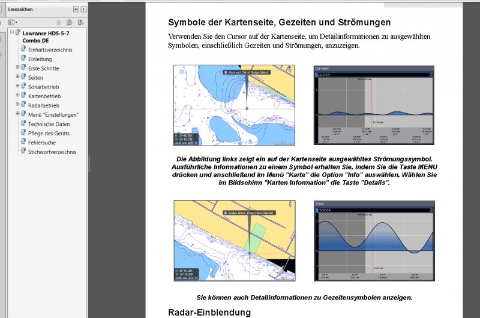Open the Stichwortverzeichnis bookmark

[52, 152]
